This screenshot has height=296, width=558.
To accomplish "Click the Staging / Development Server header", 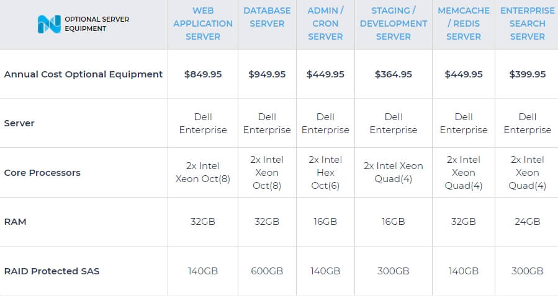I will coord(394,24).
